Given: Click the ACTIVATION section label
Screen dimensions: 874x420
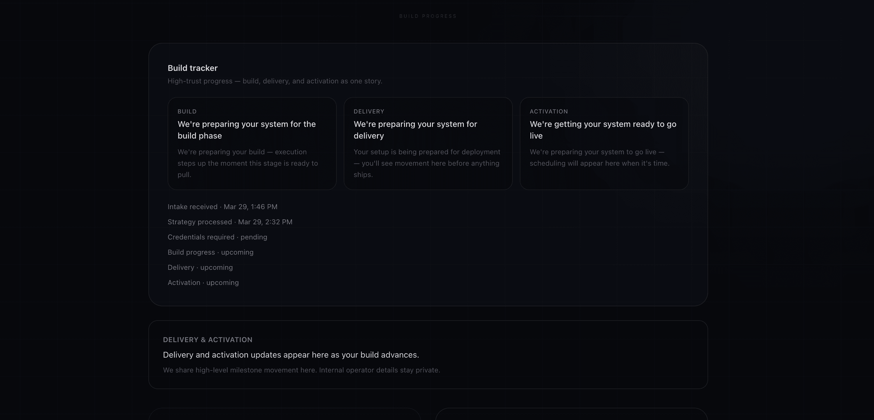Looking at the screenshot, I should click(549, 111).
